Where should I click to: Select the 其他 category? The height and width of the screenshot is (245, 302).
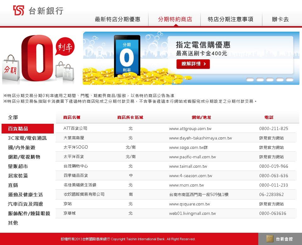pyautogui.click(x=13, y=223)
